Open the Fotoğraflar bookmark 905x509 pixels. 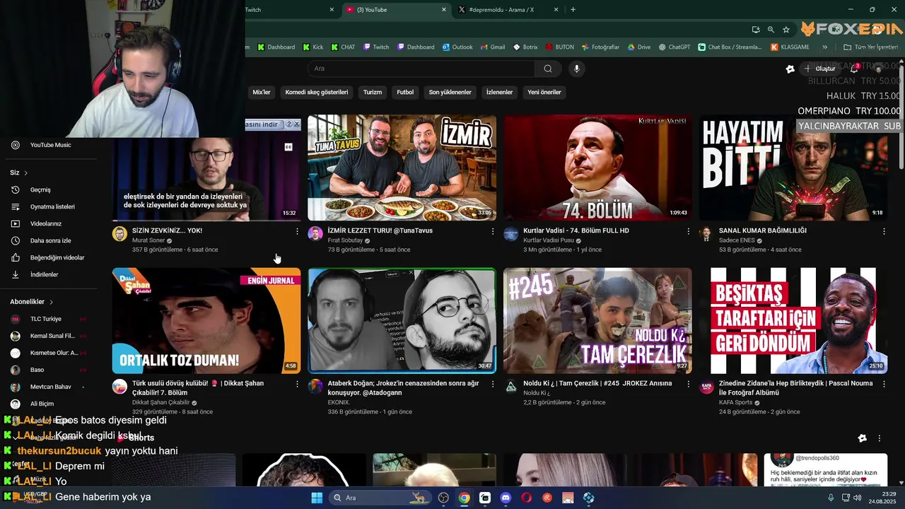pos(600,47)
